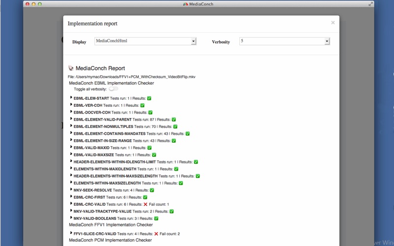Open the Display format dropdown

click(145, 41)
